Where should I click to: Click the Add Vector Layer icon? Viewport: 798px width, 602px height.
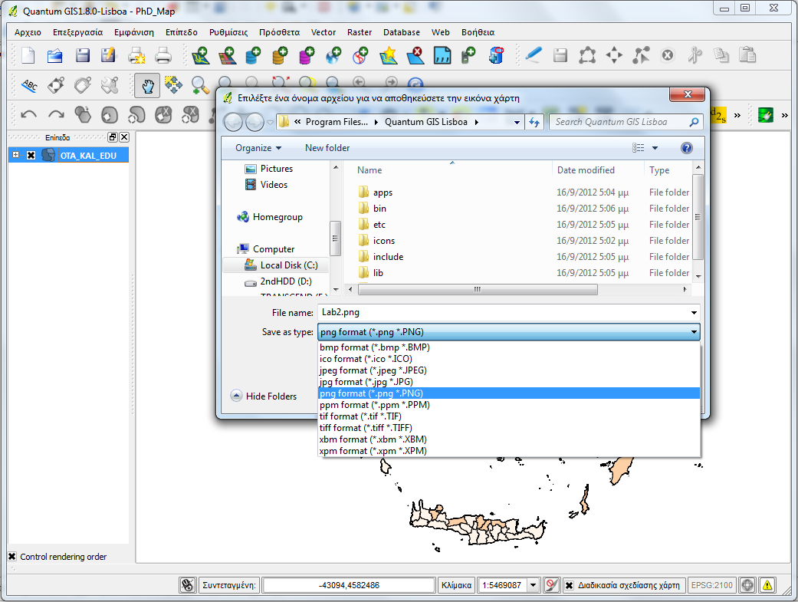coord(201,55)
